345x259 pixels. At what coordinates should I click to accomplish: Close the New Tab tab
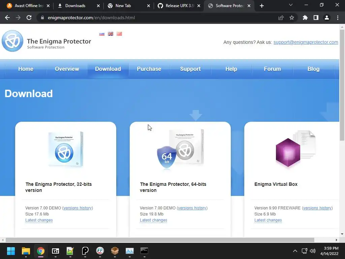[149, 6]
